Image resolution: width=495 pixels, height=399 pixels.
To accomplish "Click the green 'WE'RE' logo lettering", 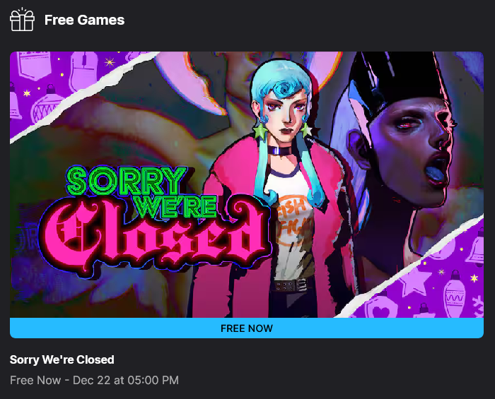I will 177,206.
